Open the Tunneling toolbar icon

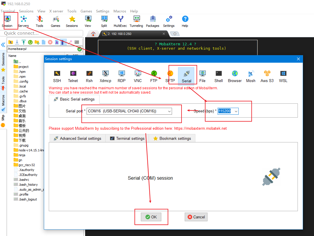point(137,21)
